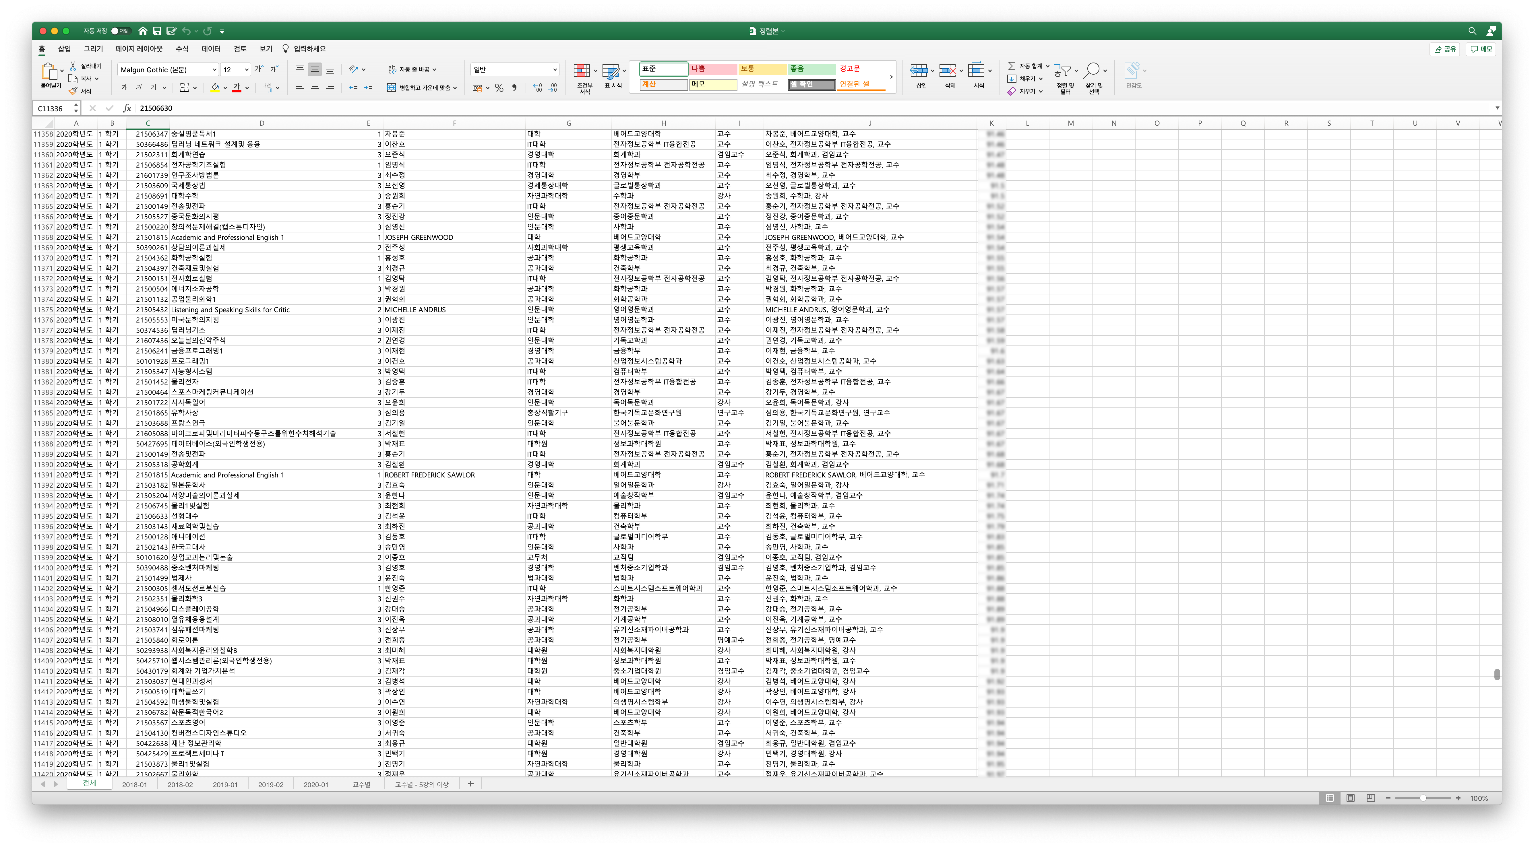
Task: Open the Clear (지우기) dropdown arrow
Action: (x=1041, y=92)
